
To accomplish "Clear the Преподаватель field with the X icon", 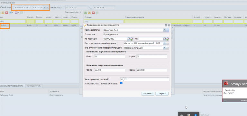I will pyautogui.click(x=164, y=30).
